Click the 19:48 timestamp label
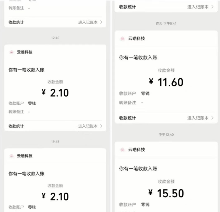The width and height of the screenshot is (220, 212). pos(55,142)
